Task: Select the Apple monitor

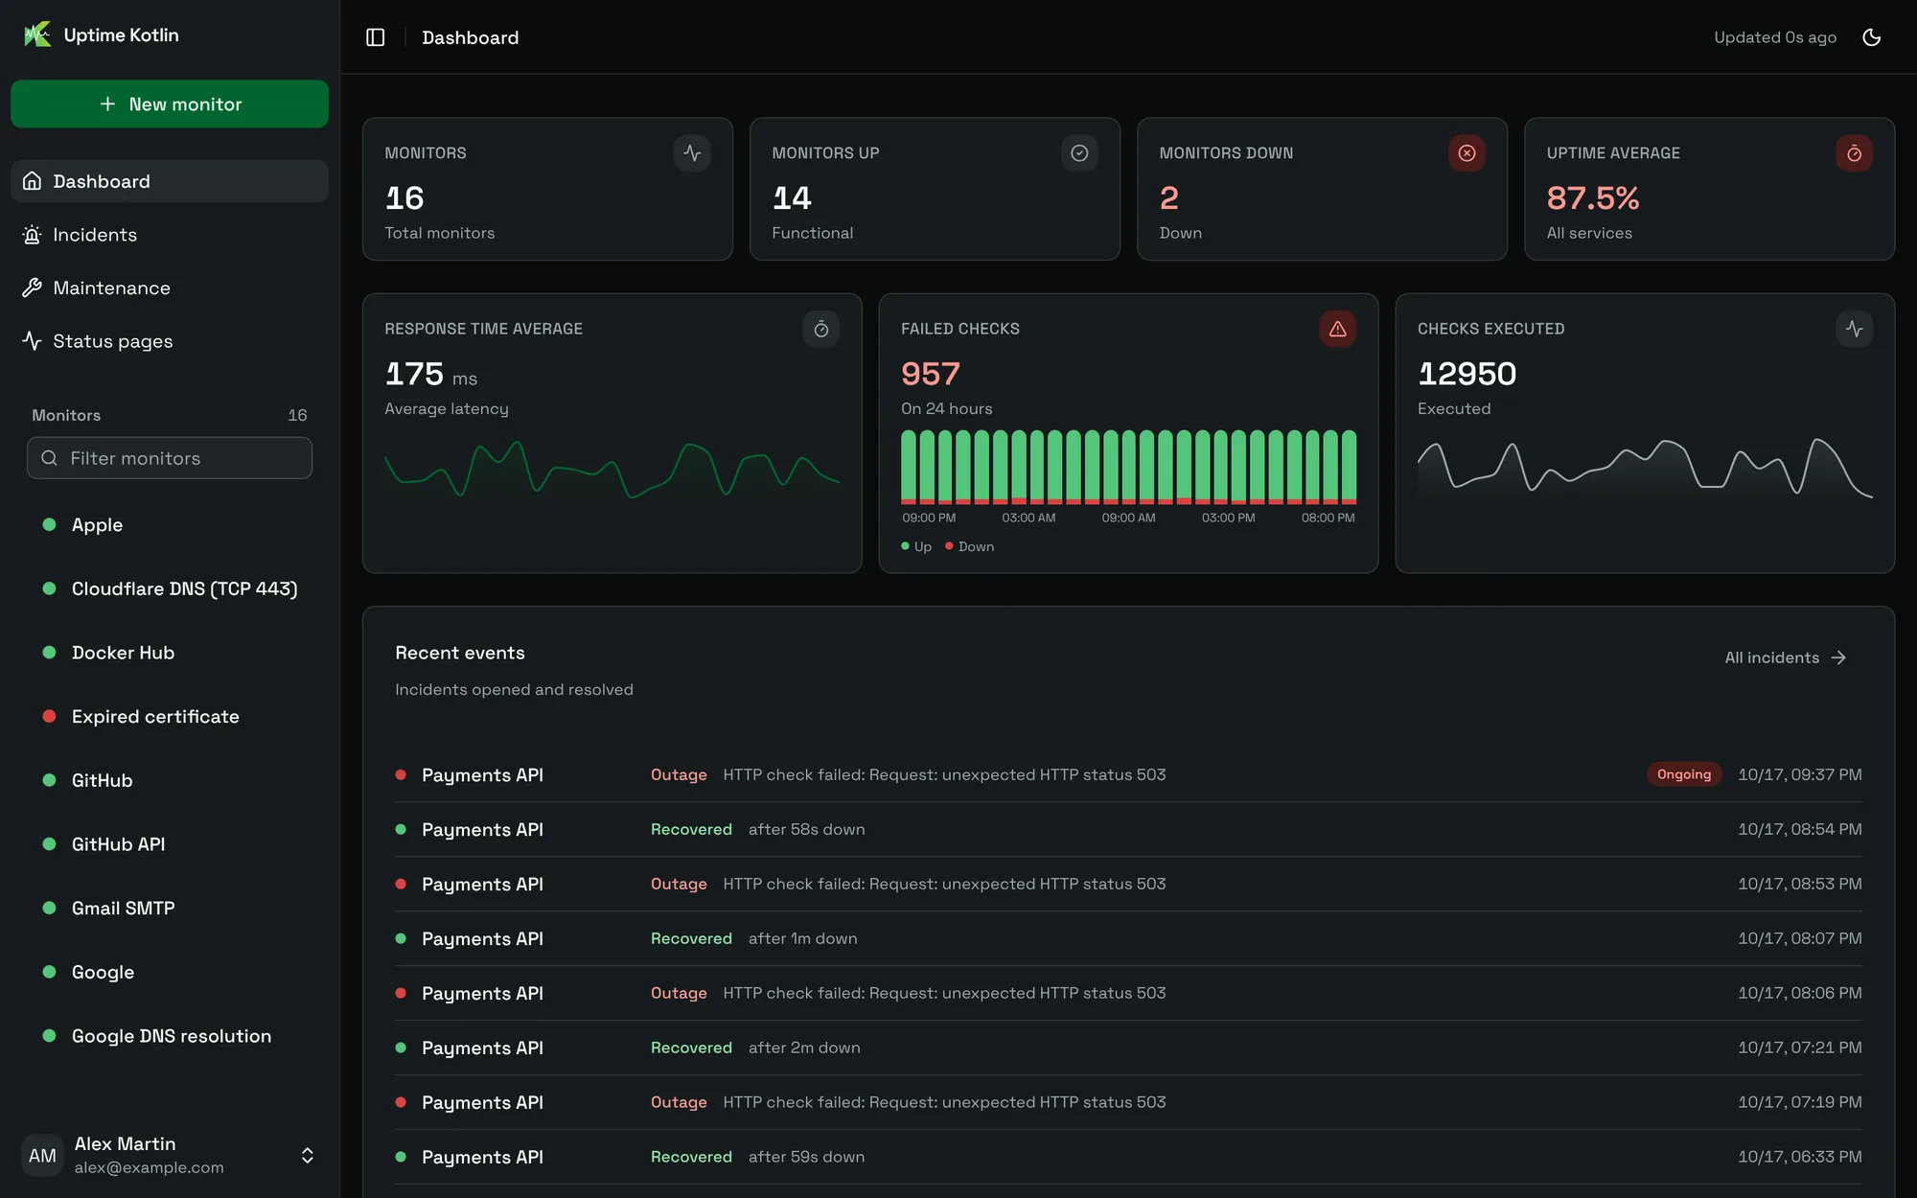Action: tap(170, 524)
